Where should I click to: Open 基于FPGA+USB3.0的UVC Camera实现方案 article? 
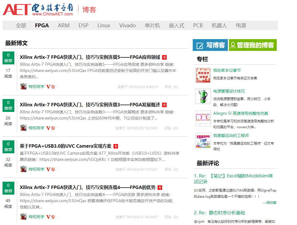pos(65,146)
